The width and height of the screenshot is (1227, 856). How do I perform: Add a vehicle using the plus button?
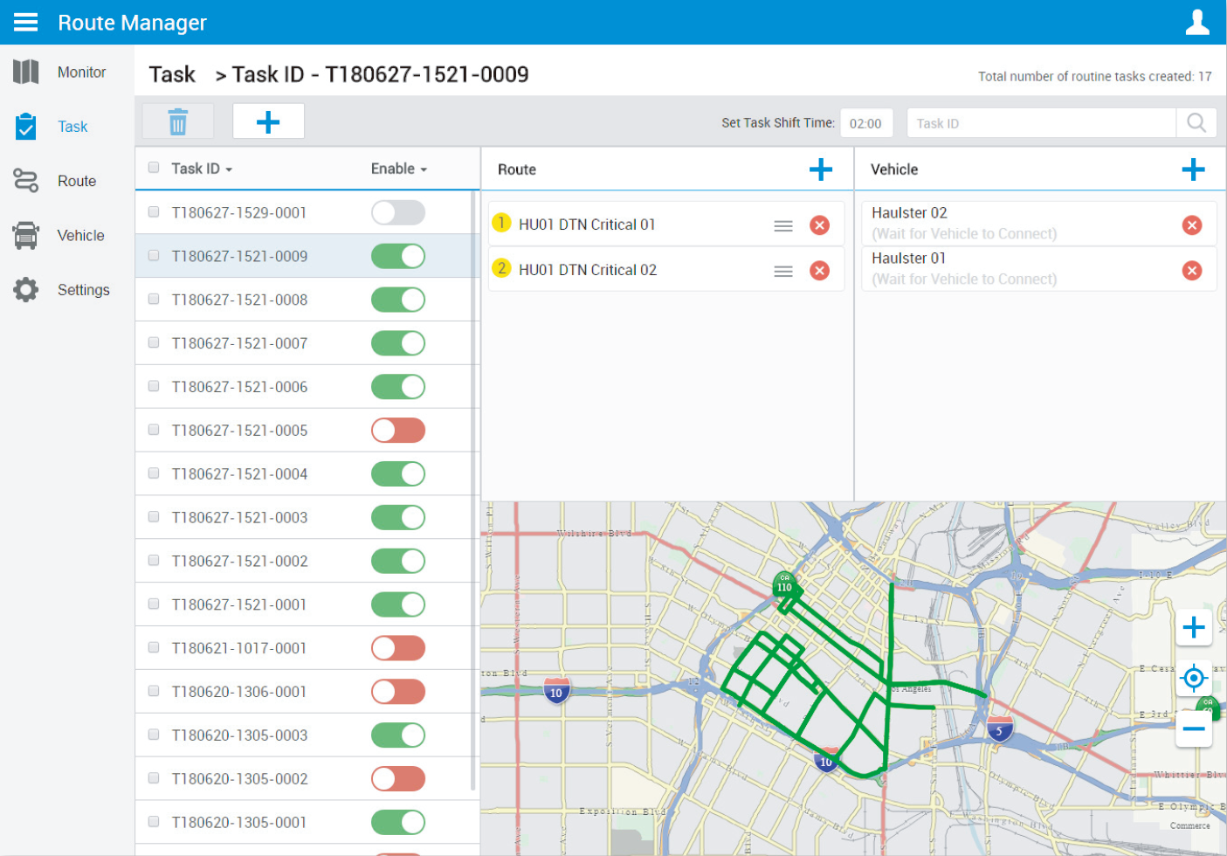[x=1194, y=169]
